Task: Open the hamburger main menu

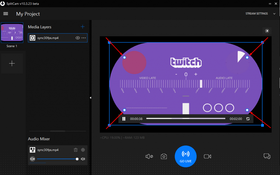Action: tap(6, 14)
